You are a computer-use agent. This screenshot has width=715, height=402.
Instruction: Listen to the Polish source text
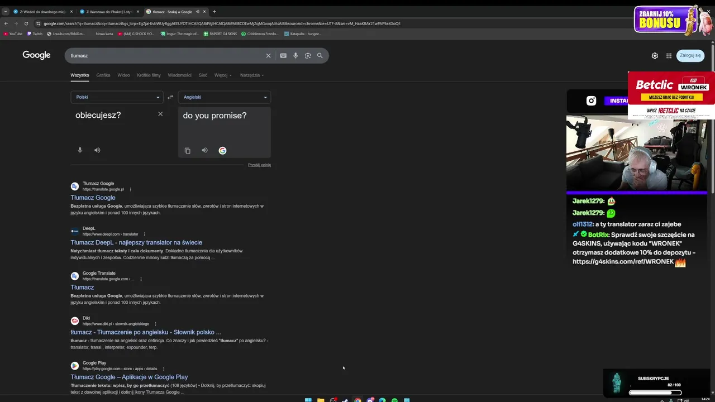(x=97, y=150)
